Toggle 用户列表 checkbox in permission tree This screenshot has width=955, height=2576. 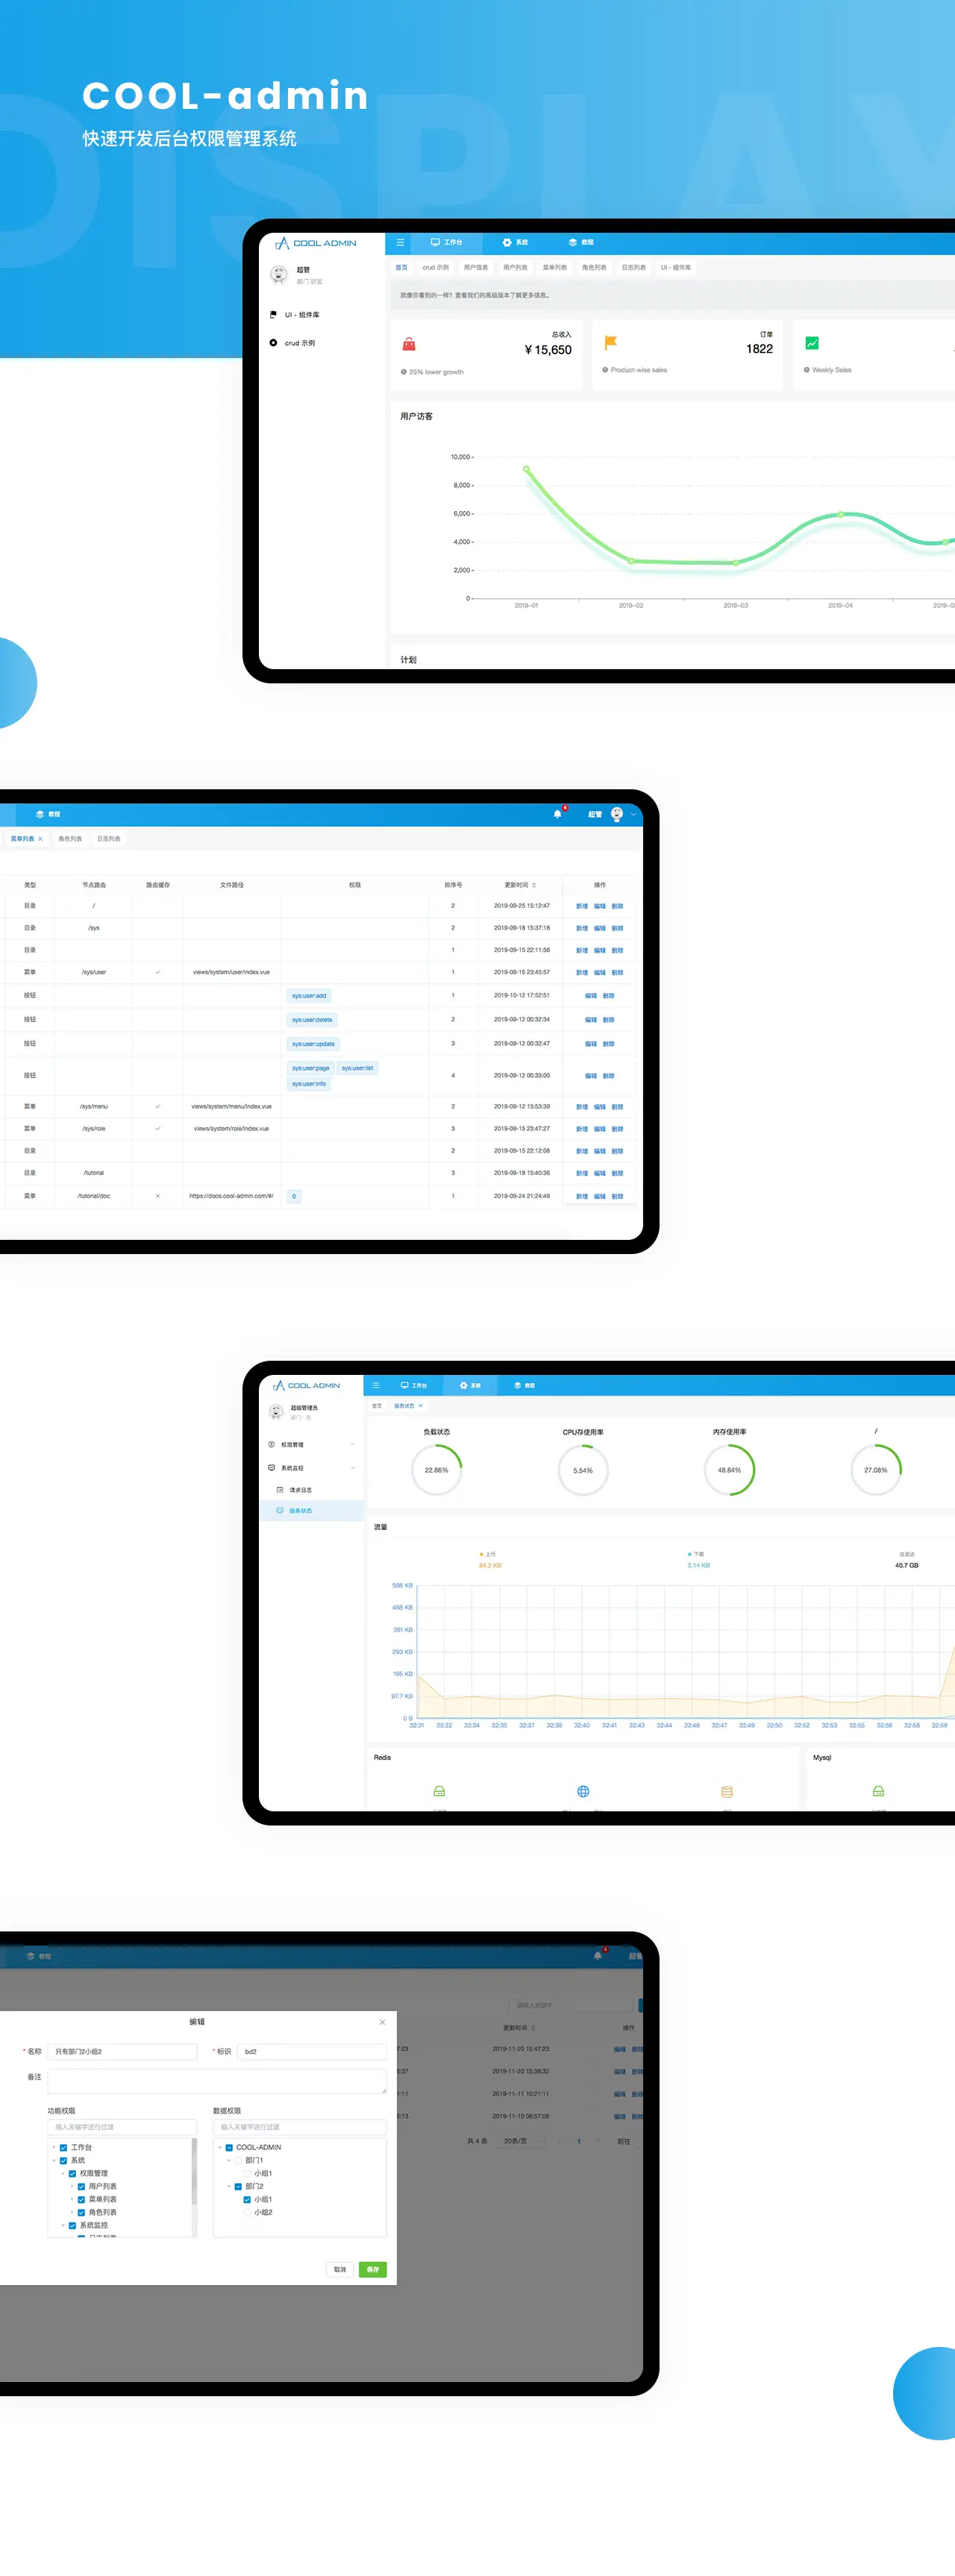pos(81,2186)
